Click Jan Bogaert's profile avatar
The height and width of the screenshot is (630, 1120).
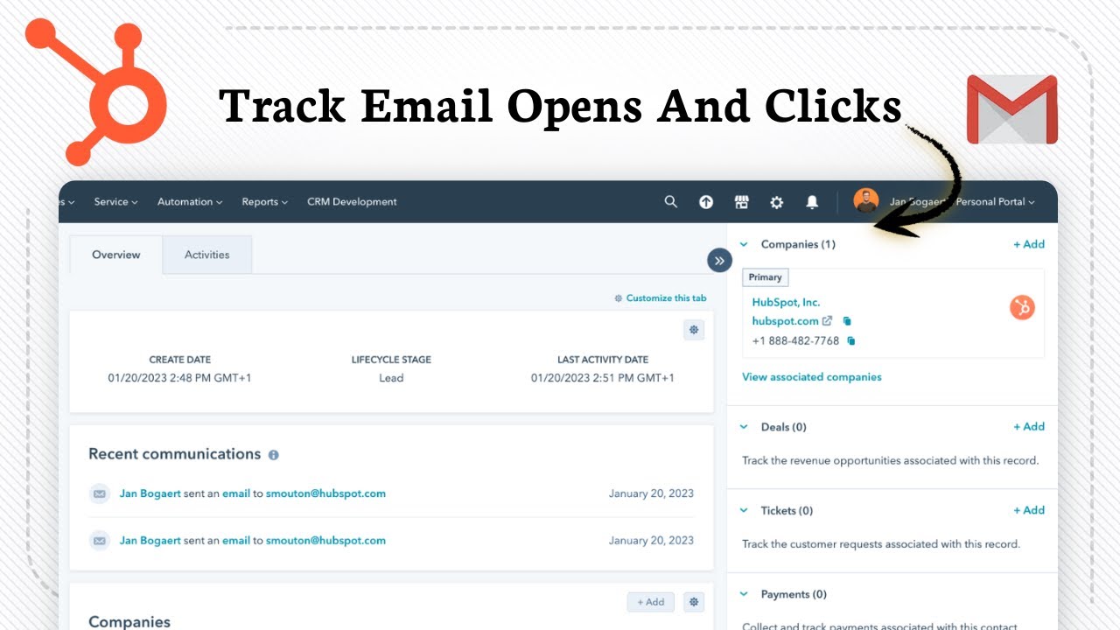click(x=866, y=201)
